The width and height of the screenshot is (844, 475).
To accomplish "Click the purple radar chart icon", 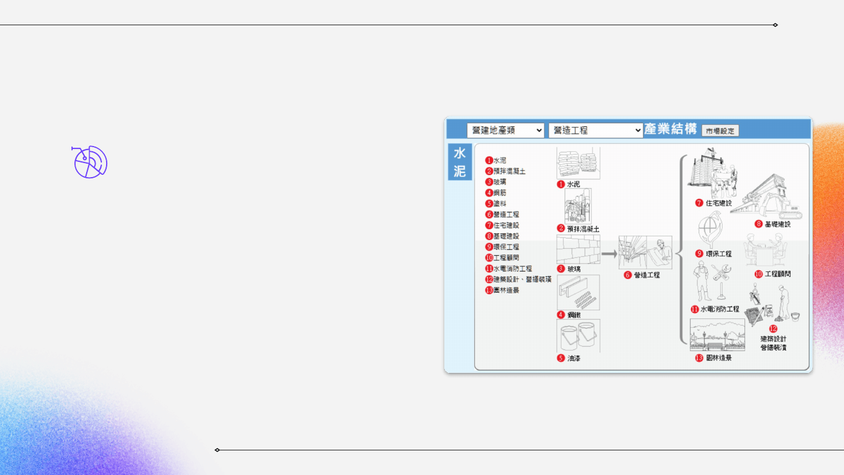I will tap(90, 162).
